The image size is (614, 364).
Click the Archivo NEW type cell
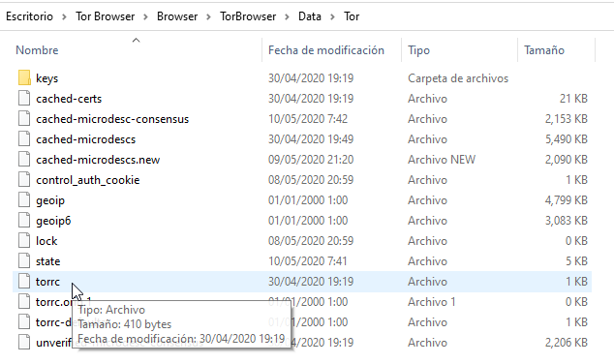pyautogui.click(x=442, y=160)
